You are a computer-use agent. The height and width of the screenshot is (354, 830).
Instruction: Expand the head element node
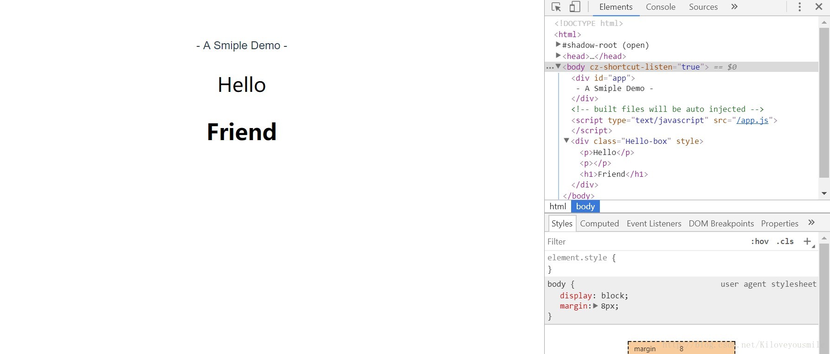coord(558,55)
